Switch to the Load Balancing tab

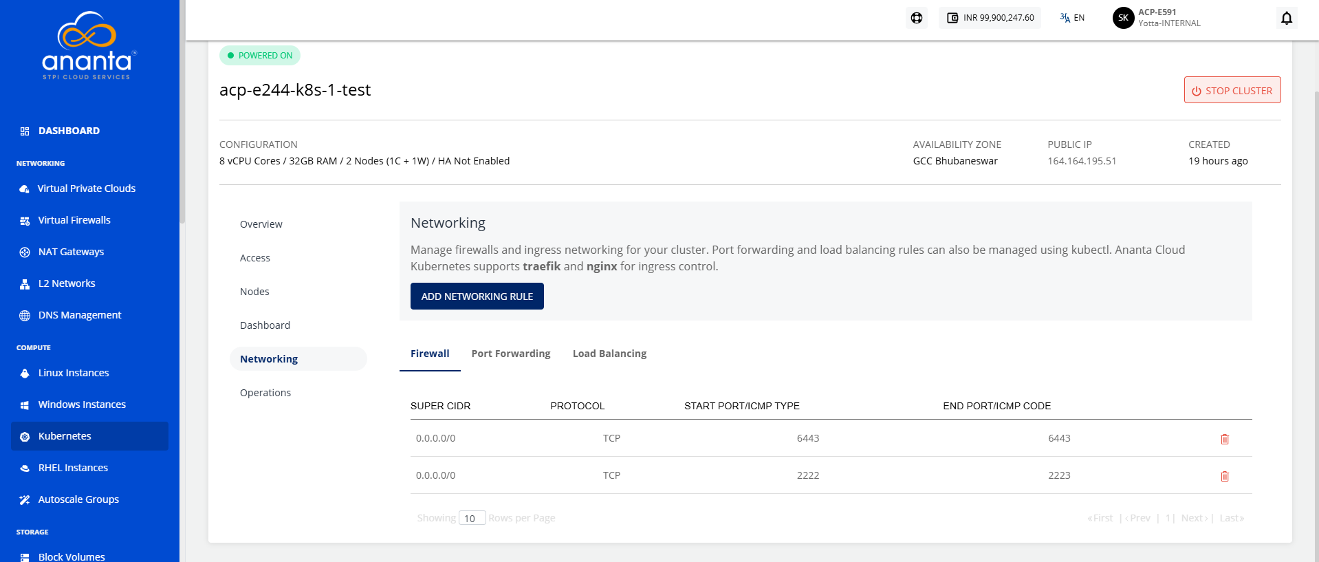[x=609, y=354]
